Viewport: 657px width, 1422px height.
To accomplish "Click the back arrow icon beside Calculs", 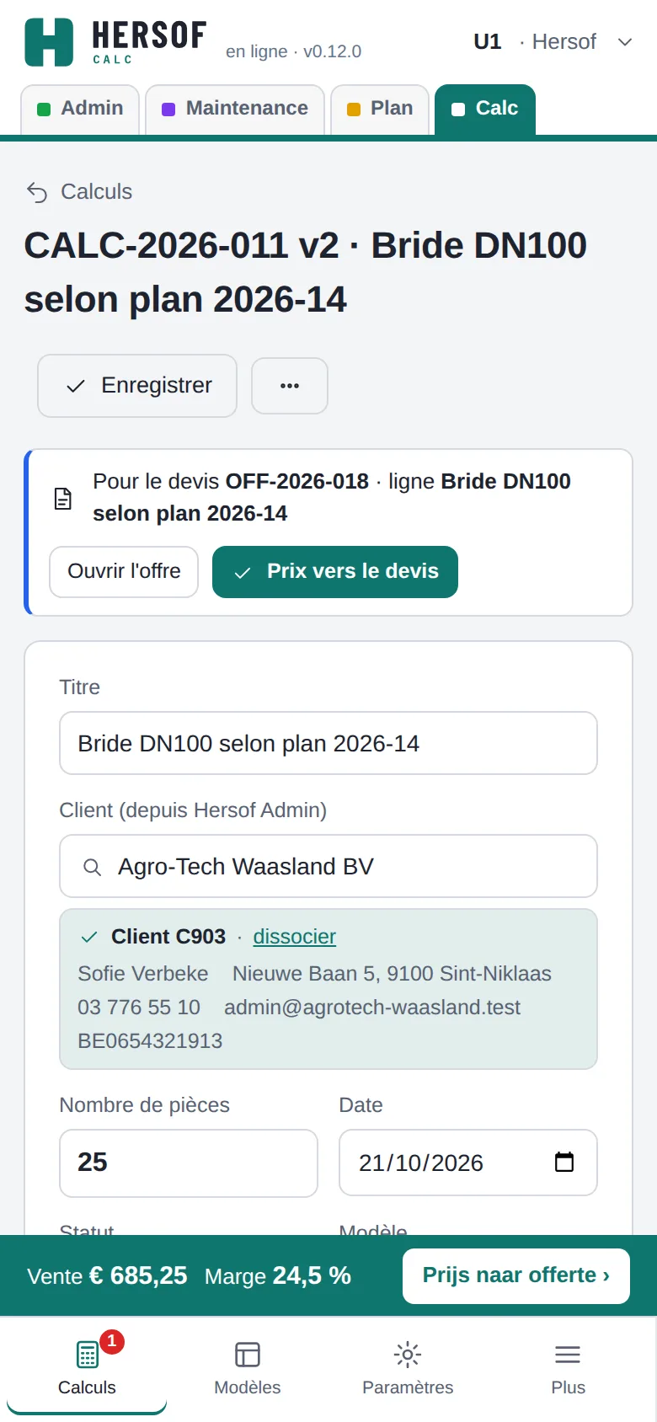I will 37,193.
